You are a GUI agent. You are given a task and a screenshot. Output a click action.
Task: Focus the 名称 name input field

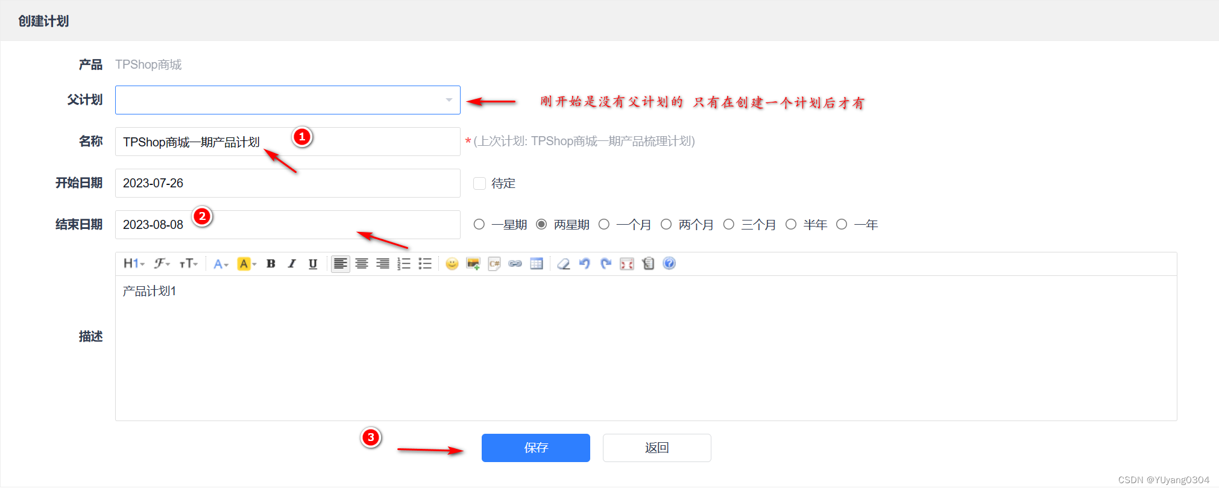288,142
